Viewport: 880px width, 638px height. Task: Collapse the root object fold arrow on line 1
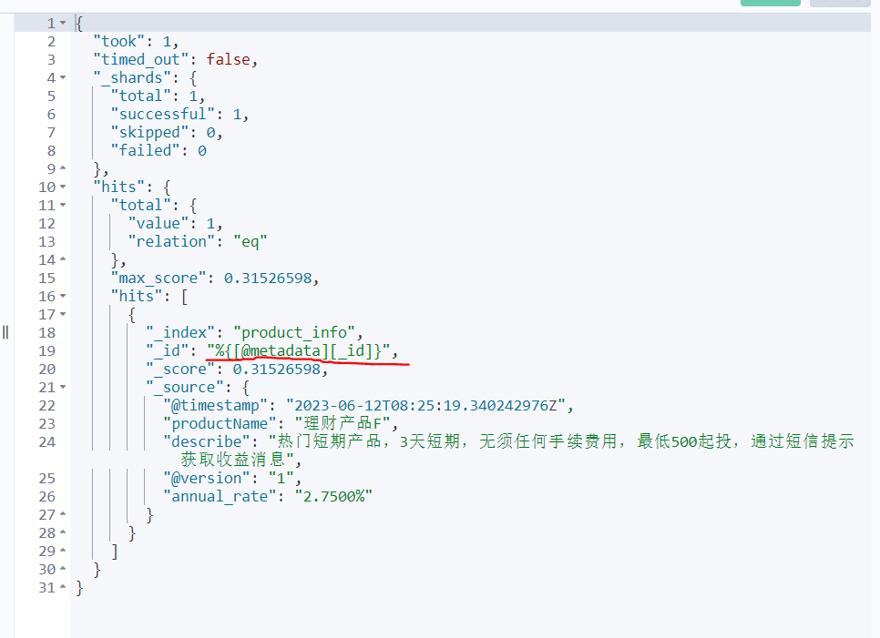click(x=63, y=23)
